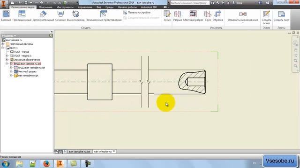Close the вал vsesobe.ru drawing tab

pos(114,151)
